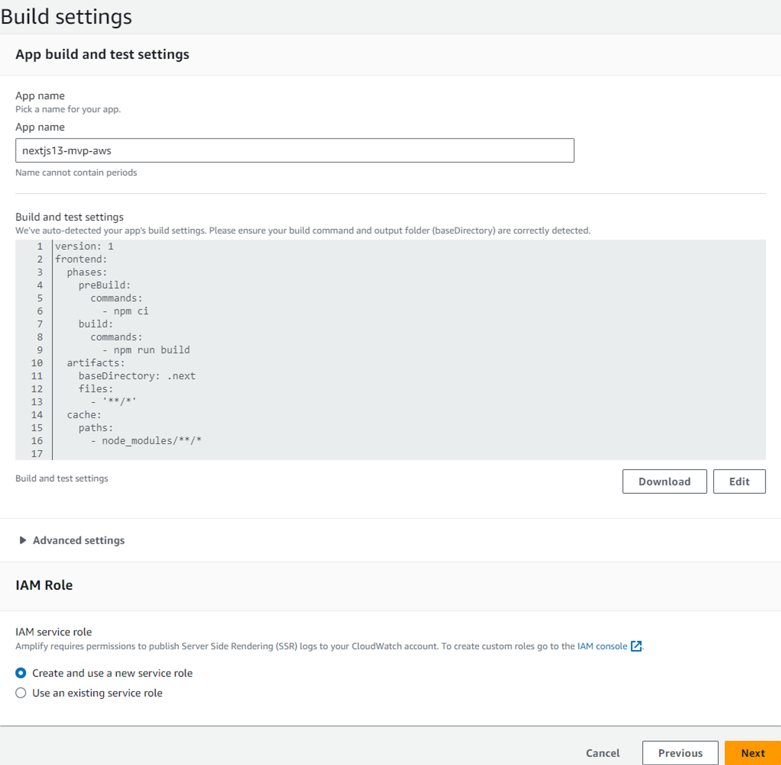Select Create and use a new service role
Screen dimensions: 781x765
pos(21,673)
